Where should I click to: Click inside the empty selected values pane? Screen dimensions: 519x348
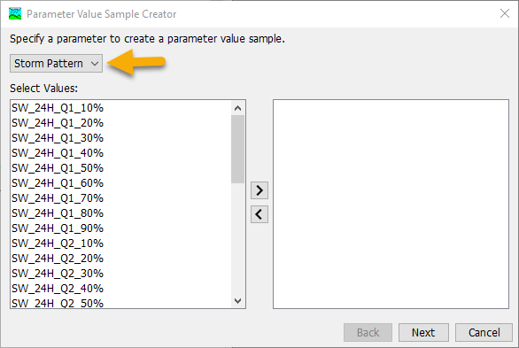pos(391,204)
